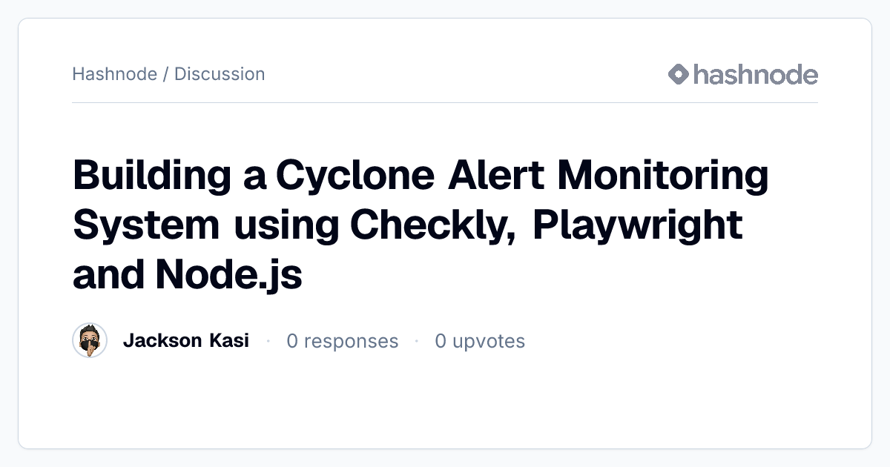Click the word Cyclone in the title
The height and width of the screenshot is (467, 890).
click(355, 176)
